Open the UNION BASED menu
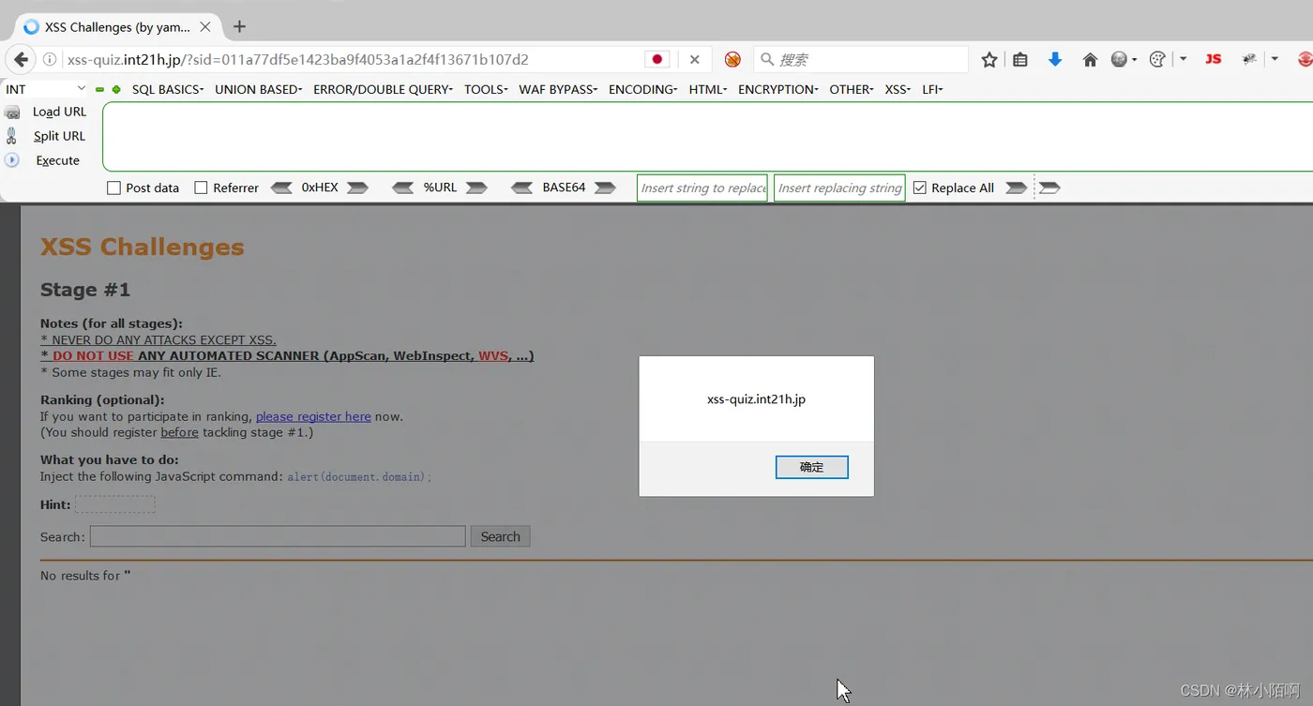 tap(259, 89)
